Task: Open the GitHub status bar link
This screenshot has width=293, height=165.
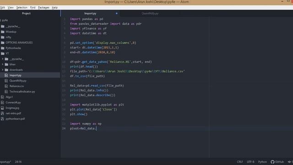Action: (x=277, y=162)
